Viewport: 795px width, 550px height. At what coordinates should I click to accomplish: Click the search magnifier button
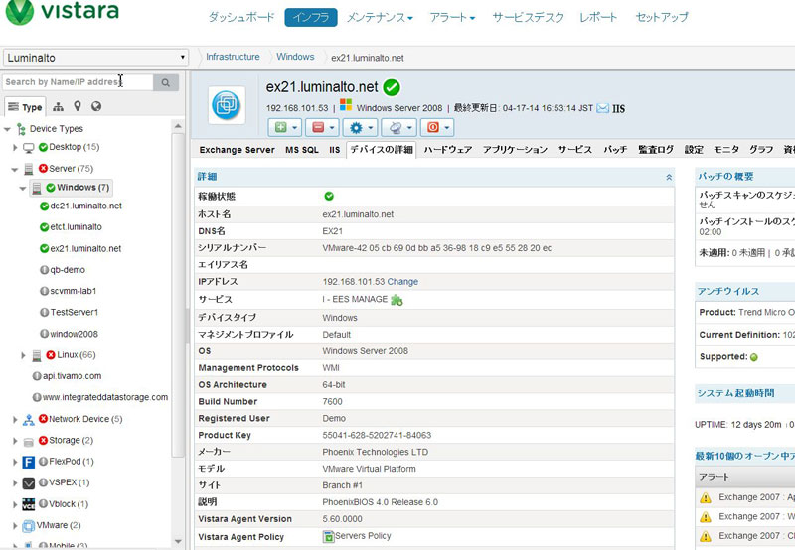pos(166,82)
